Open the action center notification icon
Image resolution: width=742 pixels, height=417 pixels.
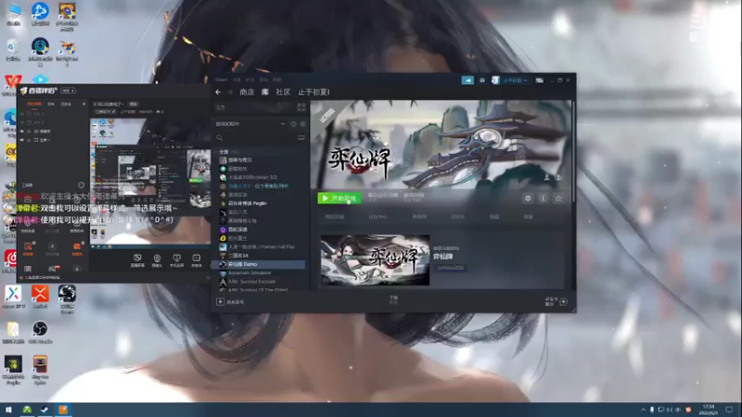pos(729,410)
